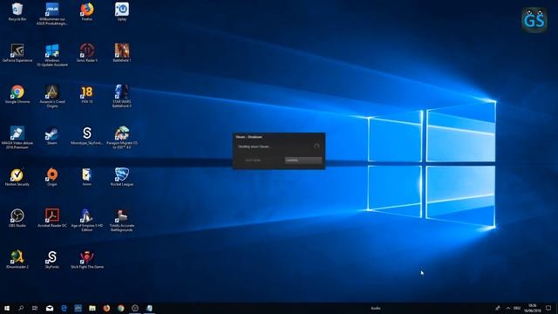Open Microsoft Edge from taskbar
Screen dimensions: 558x314
pos(64,308)
